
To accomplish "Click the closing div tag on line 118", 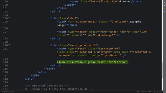I will (29, 79).
